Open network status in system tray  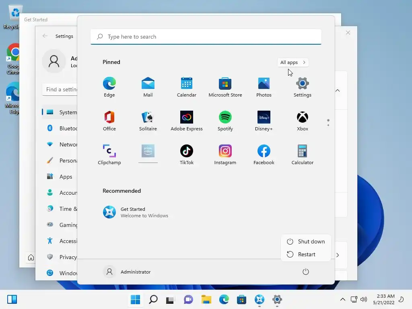point(354,299)
